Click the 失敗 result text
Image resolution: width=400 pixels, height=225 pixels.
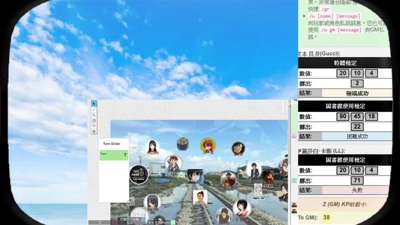(357, 190)
